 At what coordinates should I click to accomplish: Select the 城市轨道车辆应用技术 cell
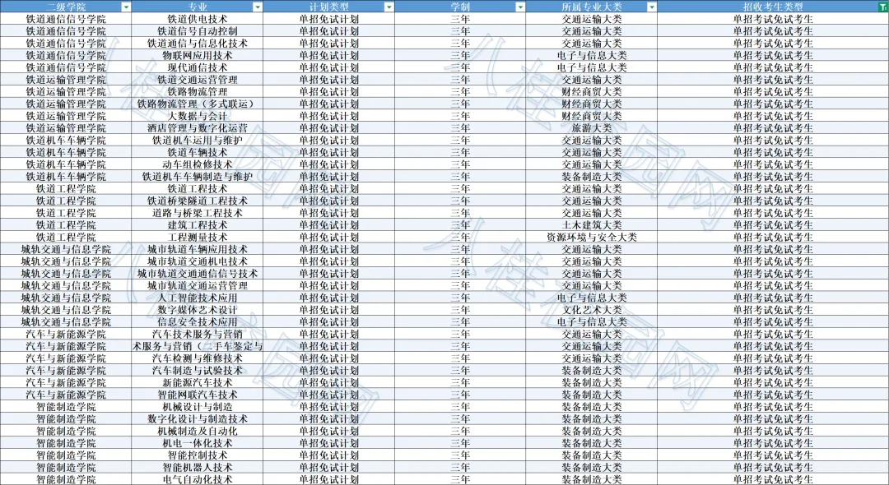point(198,249)
